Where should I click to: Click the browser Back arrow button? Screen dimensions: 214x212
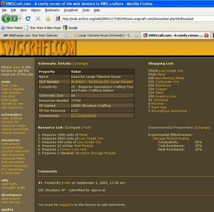point(6,18)
